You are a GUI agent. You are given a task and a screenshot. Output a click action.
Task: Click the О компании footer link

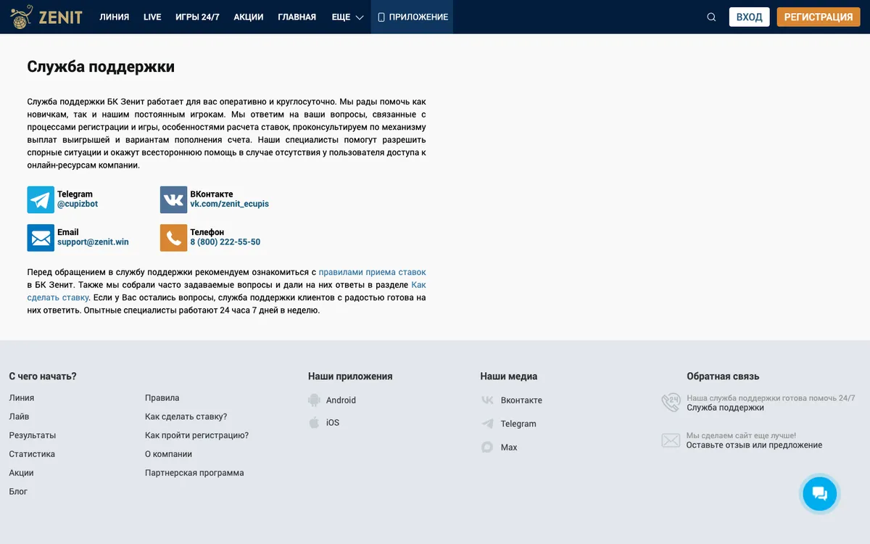click(x=169, y=454)
